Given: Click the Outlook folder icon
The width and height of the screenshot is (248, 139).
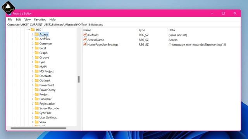Looking at the screenshot, I should (x=37, y=80).
